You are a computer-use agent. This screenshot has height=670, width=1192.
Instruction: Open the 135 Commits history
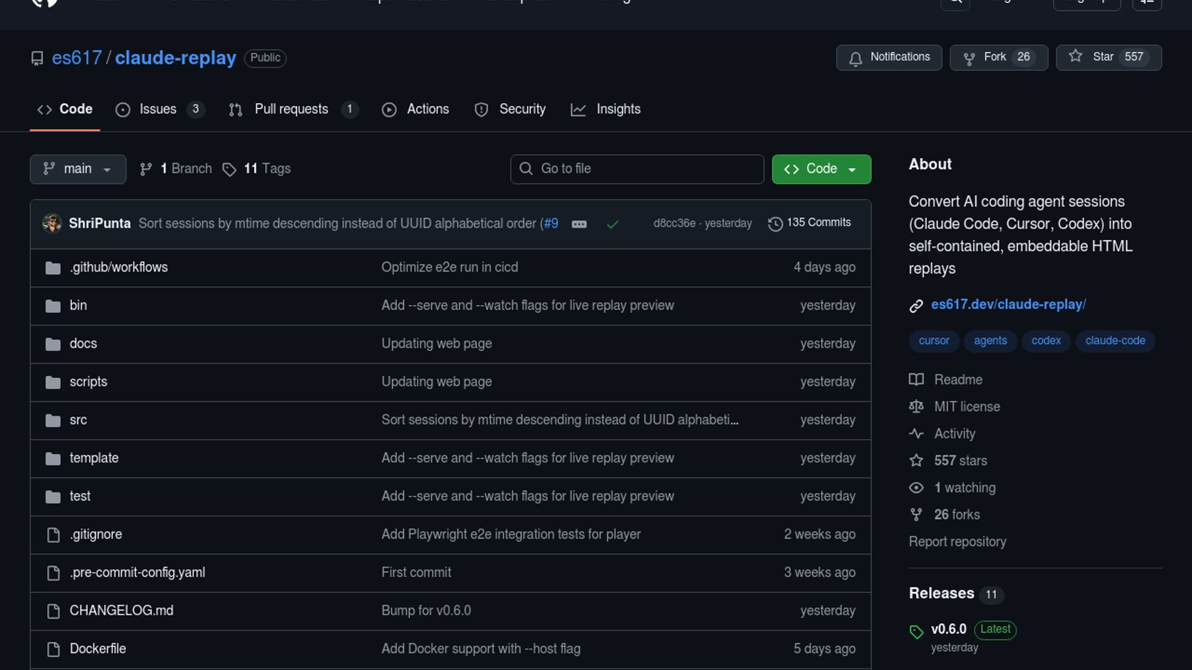810,223
